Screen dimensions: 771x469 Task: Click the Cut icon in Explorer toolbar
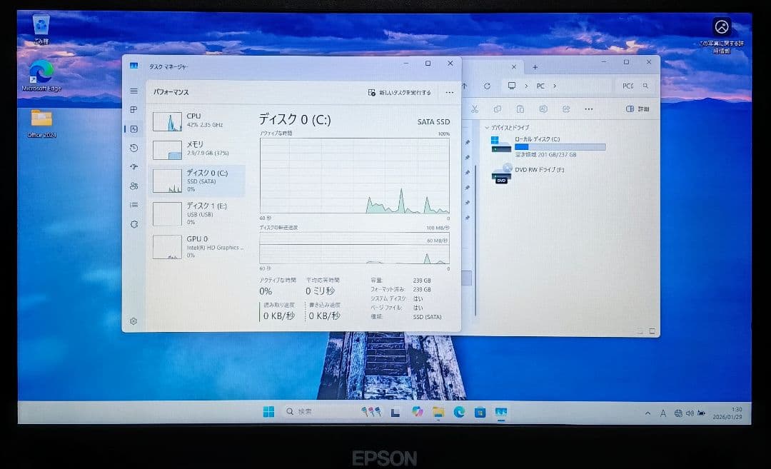(474, 109)
